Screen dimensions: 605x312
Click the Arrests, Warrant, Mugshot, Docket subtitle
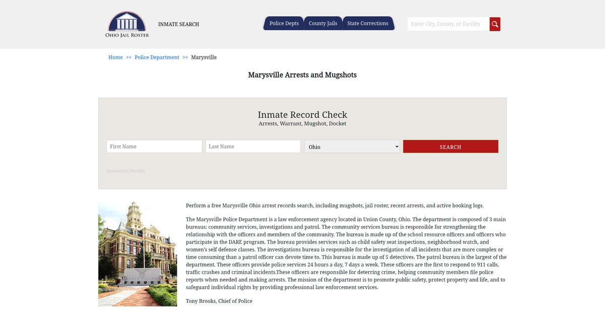click(302, 124)
